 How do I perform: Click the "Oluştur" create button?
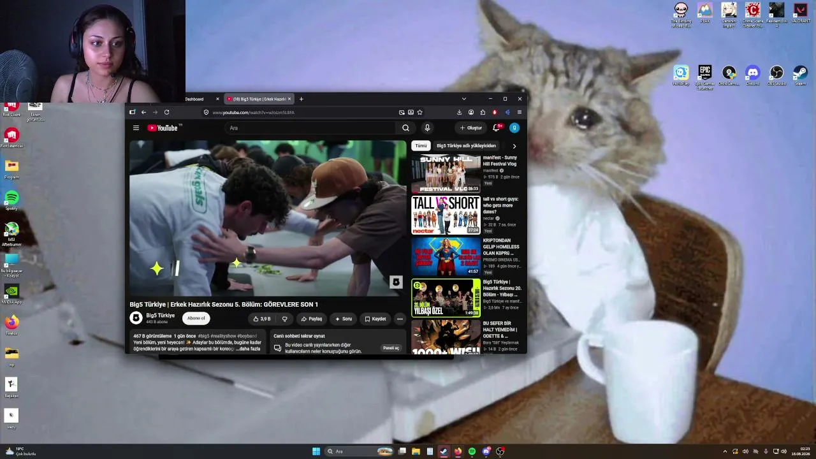click(471, 127)
